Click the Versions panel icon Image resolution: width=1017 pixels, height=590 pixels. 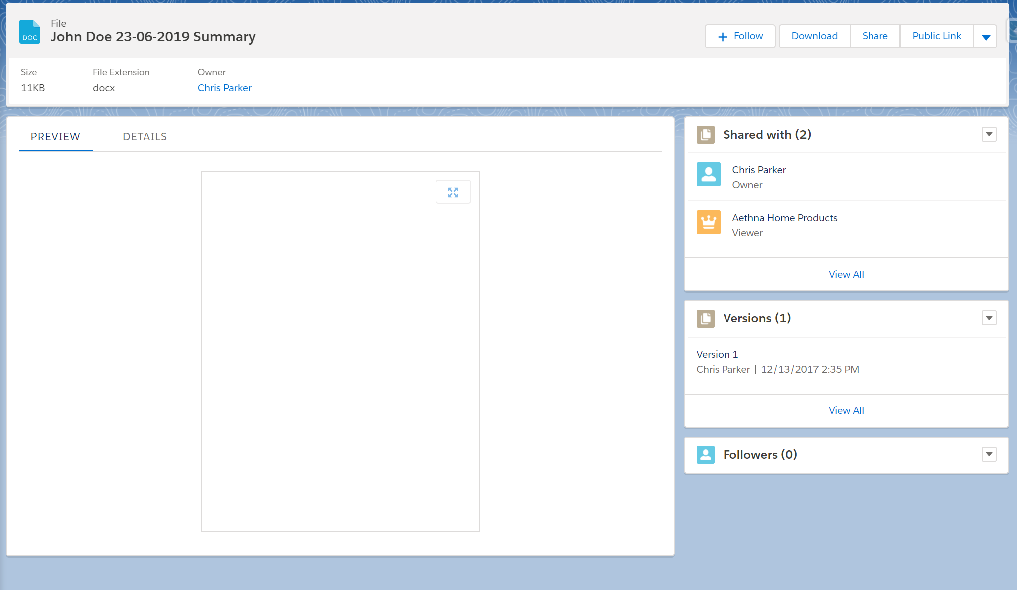click(x=705, y=318)
